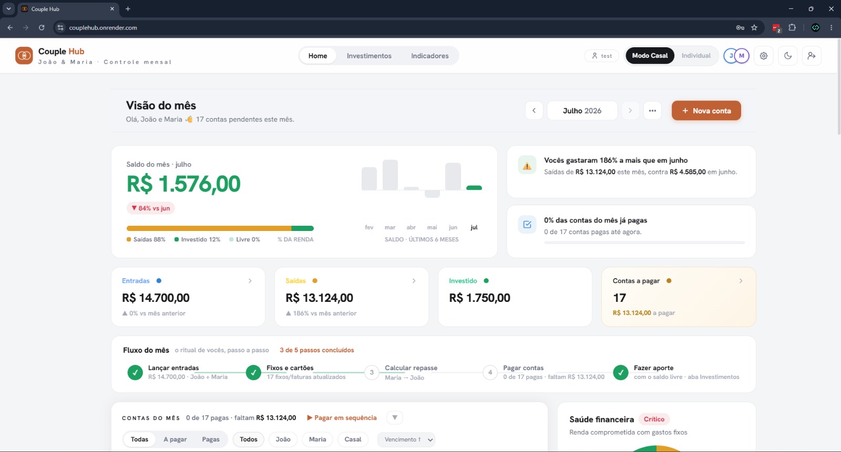Toggle dark mode moon icon
This screenshot has width=841, height=452.
tap(788, 56)
